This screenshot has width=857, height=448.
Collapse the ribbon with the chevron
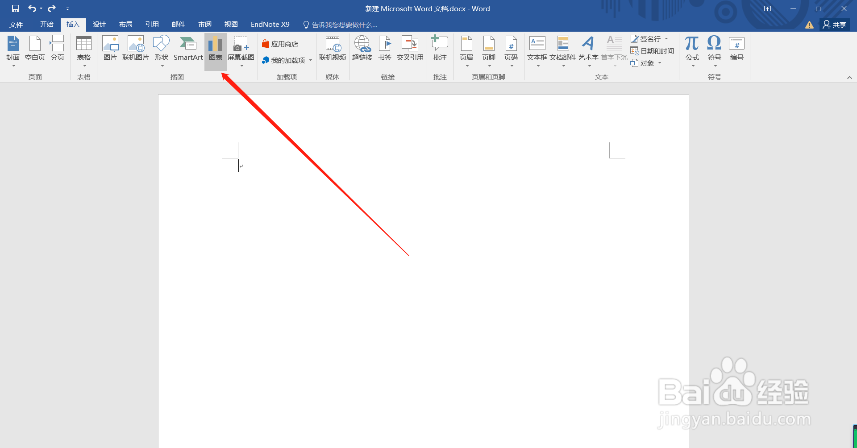point(849,78)
